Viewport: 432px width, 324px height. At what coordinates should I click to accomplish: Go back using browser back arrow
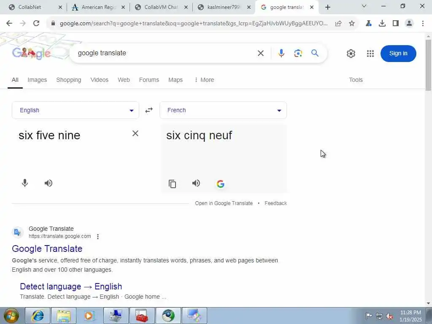pos(9,24)
